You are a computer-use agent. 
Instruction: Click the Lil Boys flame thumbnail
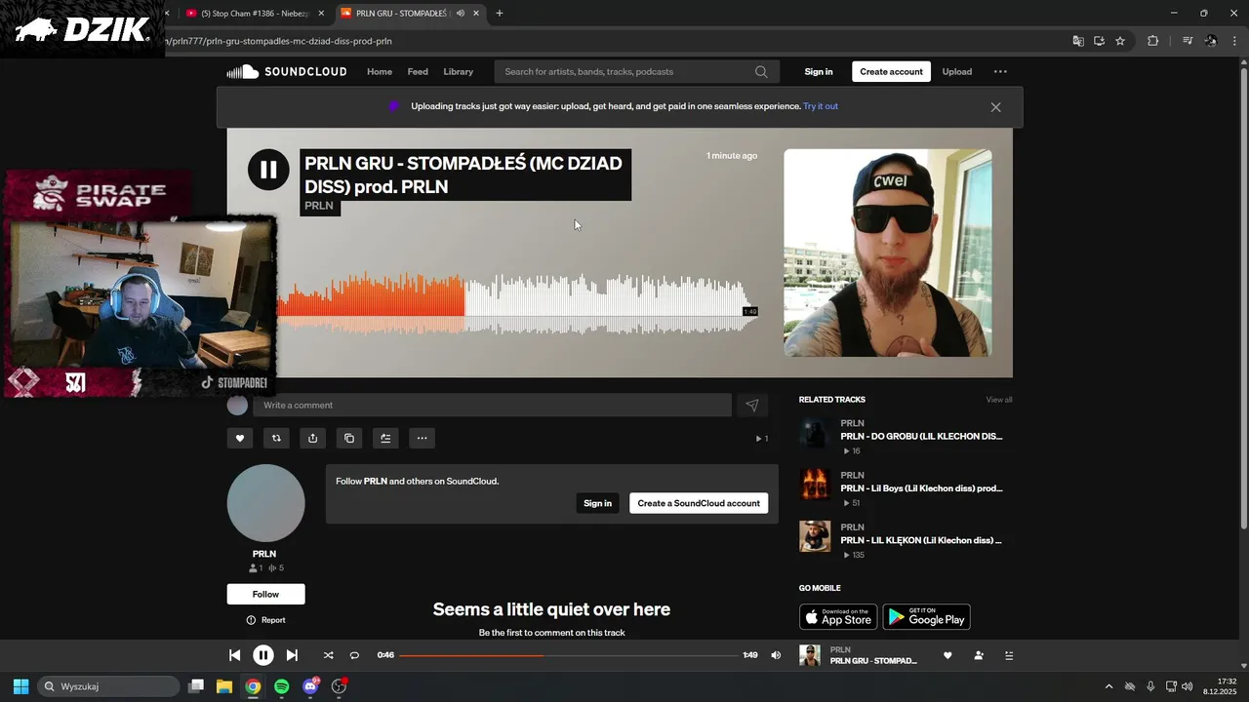click(x=815, y=485)
